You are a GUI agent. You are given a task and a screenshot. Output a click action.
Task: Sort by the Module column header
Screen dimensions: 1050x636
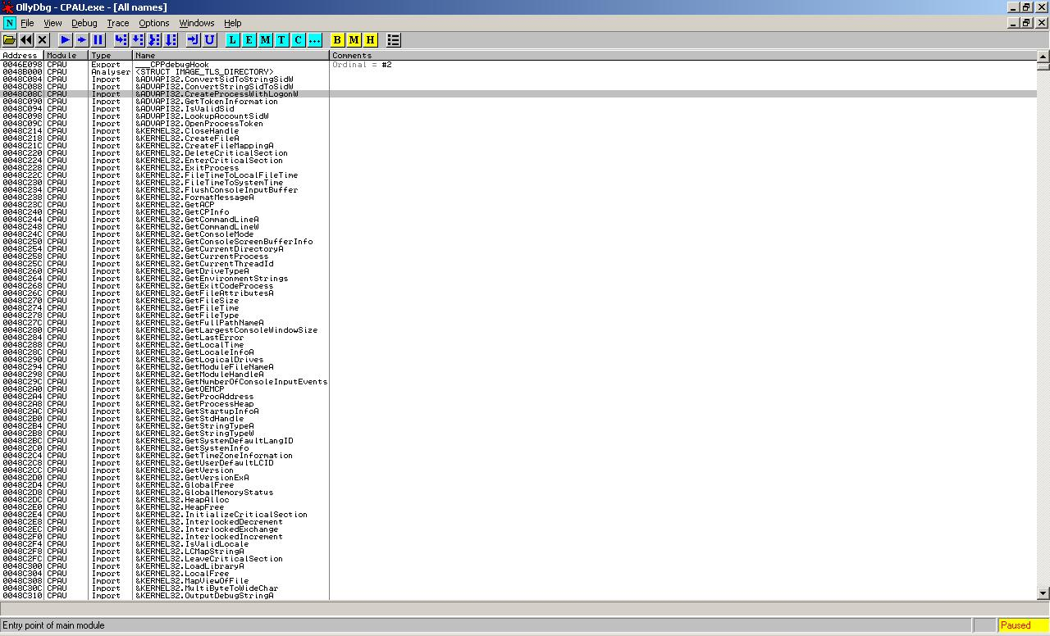pyautogui.click(x=66, y=55)
